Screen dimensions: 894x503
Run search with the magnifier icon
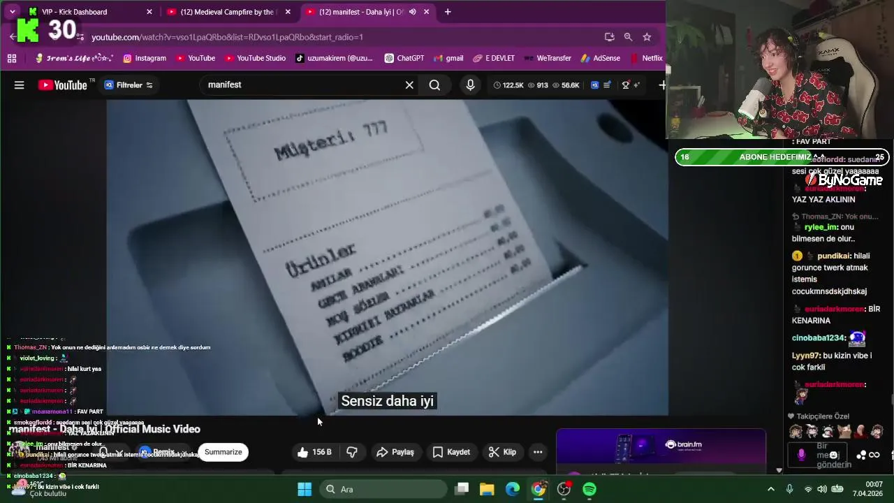coord(434,85)
